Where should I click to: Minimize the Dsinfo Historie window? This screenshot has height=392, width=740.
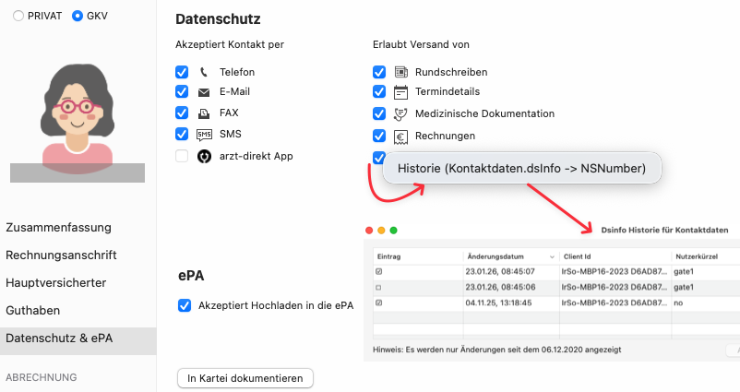pyautogui.click(x=381, y=231)
